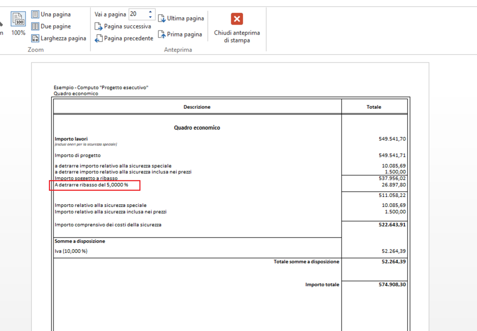
Task: Click the Importo lavori label
Action: point(71,139)
